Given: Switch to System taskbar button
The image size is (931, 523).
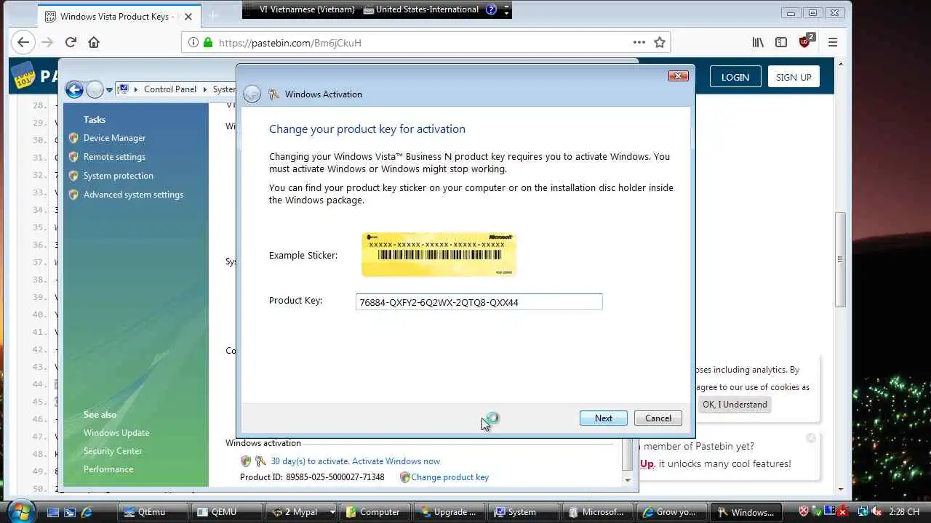Looking at the screenshot, I should pyautogui.click(x=524, y=512).
